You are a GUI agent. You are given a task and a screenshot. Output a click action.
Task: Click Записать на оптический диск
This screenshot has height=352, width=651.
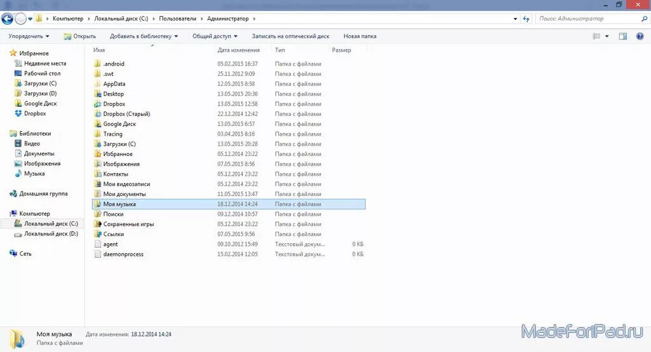pos(291,36)
